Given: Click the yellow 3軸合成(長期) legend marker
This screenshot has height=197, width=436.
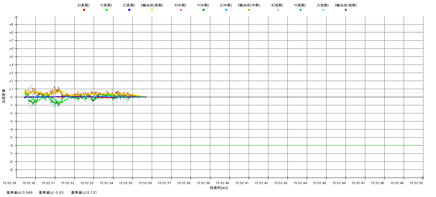Looking at the screenshot, I should point(152,10).
